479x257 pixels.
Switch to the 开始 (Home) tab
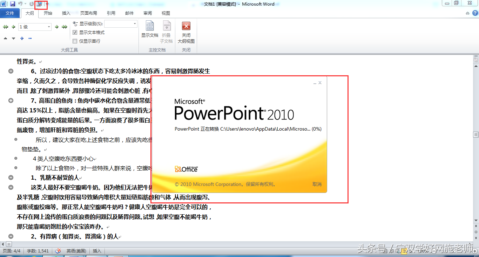tap(48, 13)
